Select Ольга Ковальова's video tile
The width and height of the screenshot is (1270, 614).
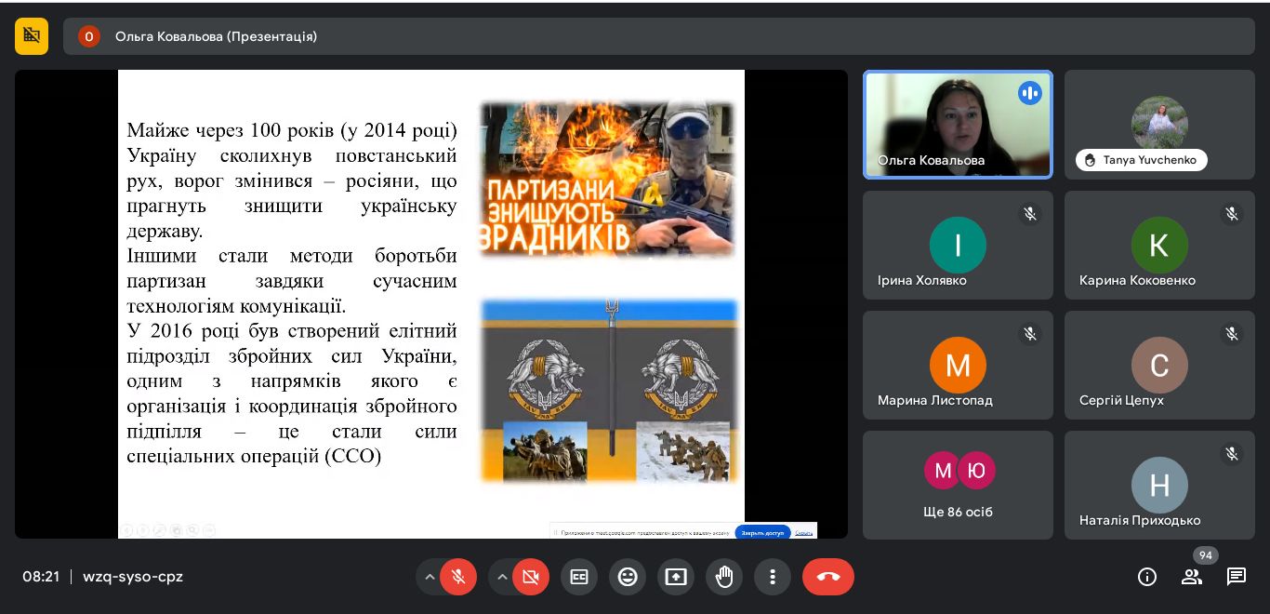pyautogui.click(x=958, y=125)
